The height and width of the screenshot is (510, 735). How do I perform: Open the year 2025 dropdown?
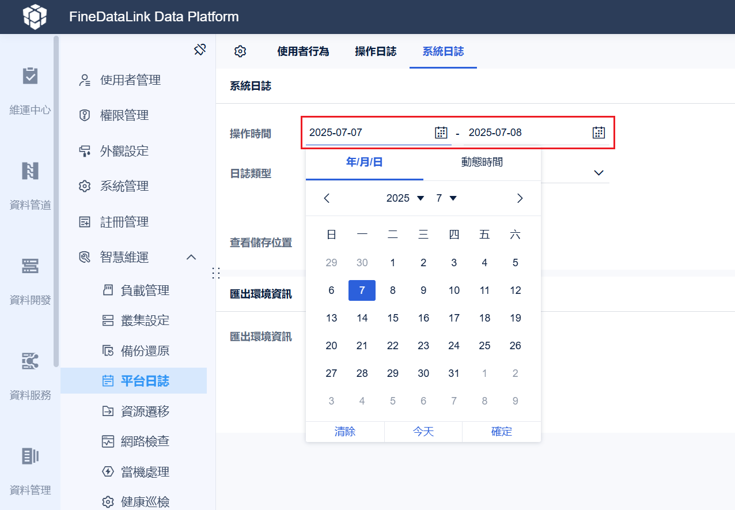(x=405, y=198)
